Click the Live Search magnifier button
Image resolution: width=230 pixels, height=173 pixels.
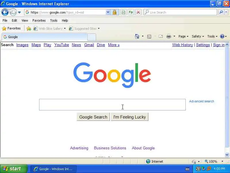(221, 12)
